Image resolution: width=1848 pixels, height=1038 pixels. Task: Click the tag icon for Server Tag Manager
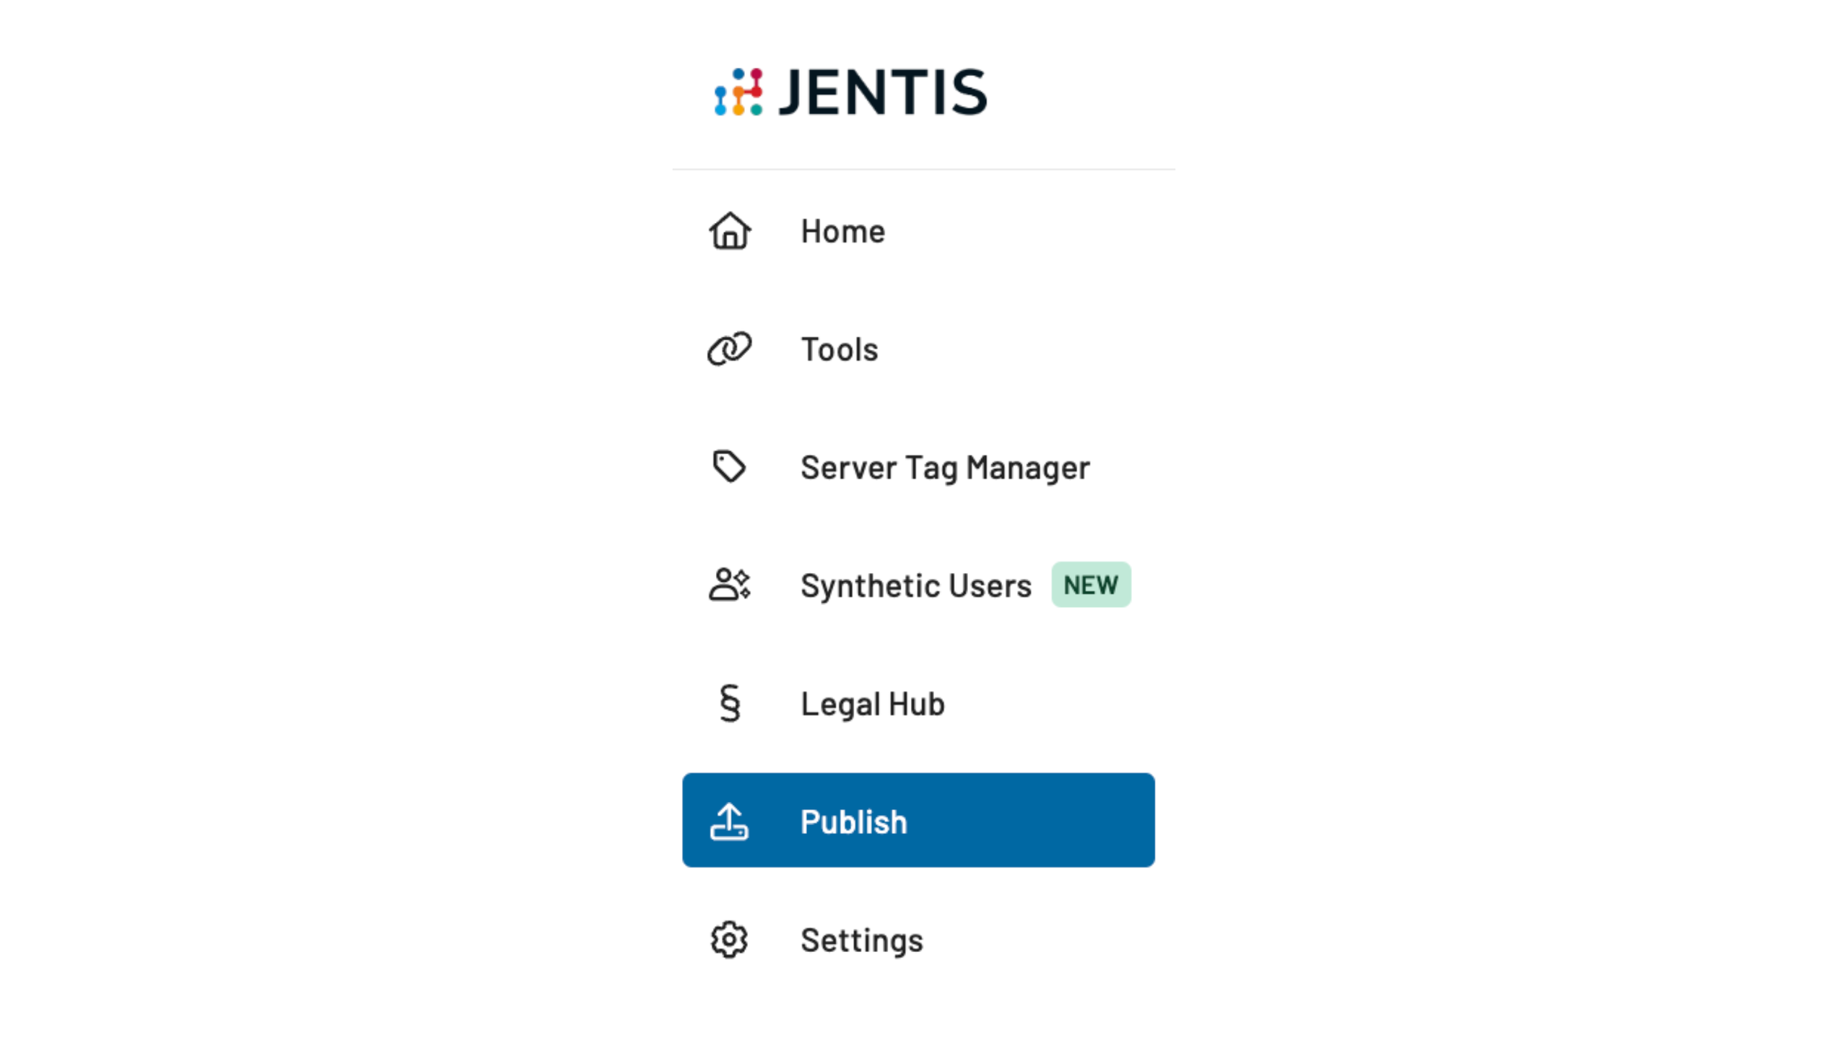[729, 467]
